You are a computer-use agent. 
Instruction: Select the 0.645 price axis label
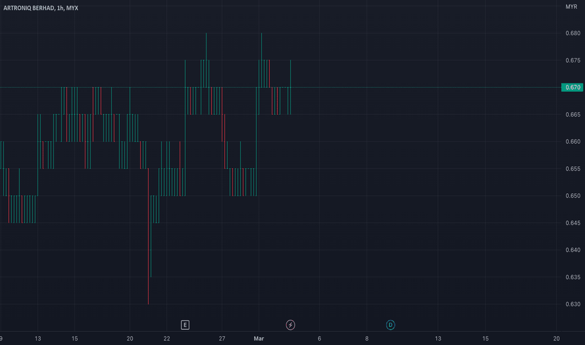point(572,223)
